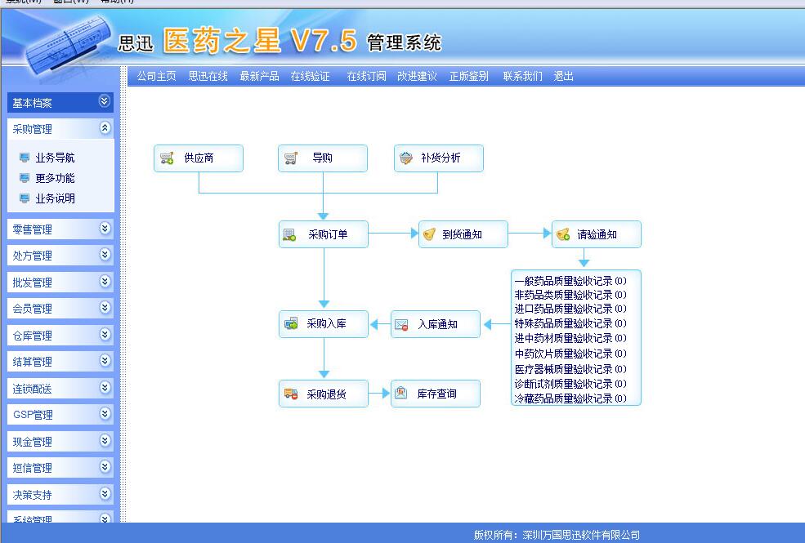Click the 版权所有 深圳万国思迅软件有限公司 footer text

557,536
